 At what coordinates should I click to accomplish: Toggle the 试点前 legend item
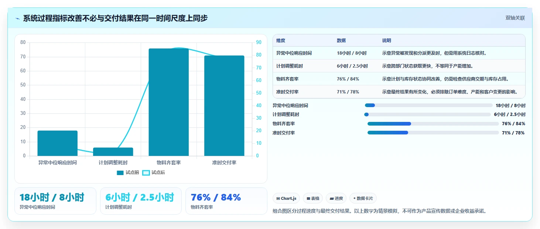(128, 172)
